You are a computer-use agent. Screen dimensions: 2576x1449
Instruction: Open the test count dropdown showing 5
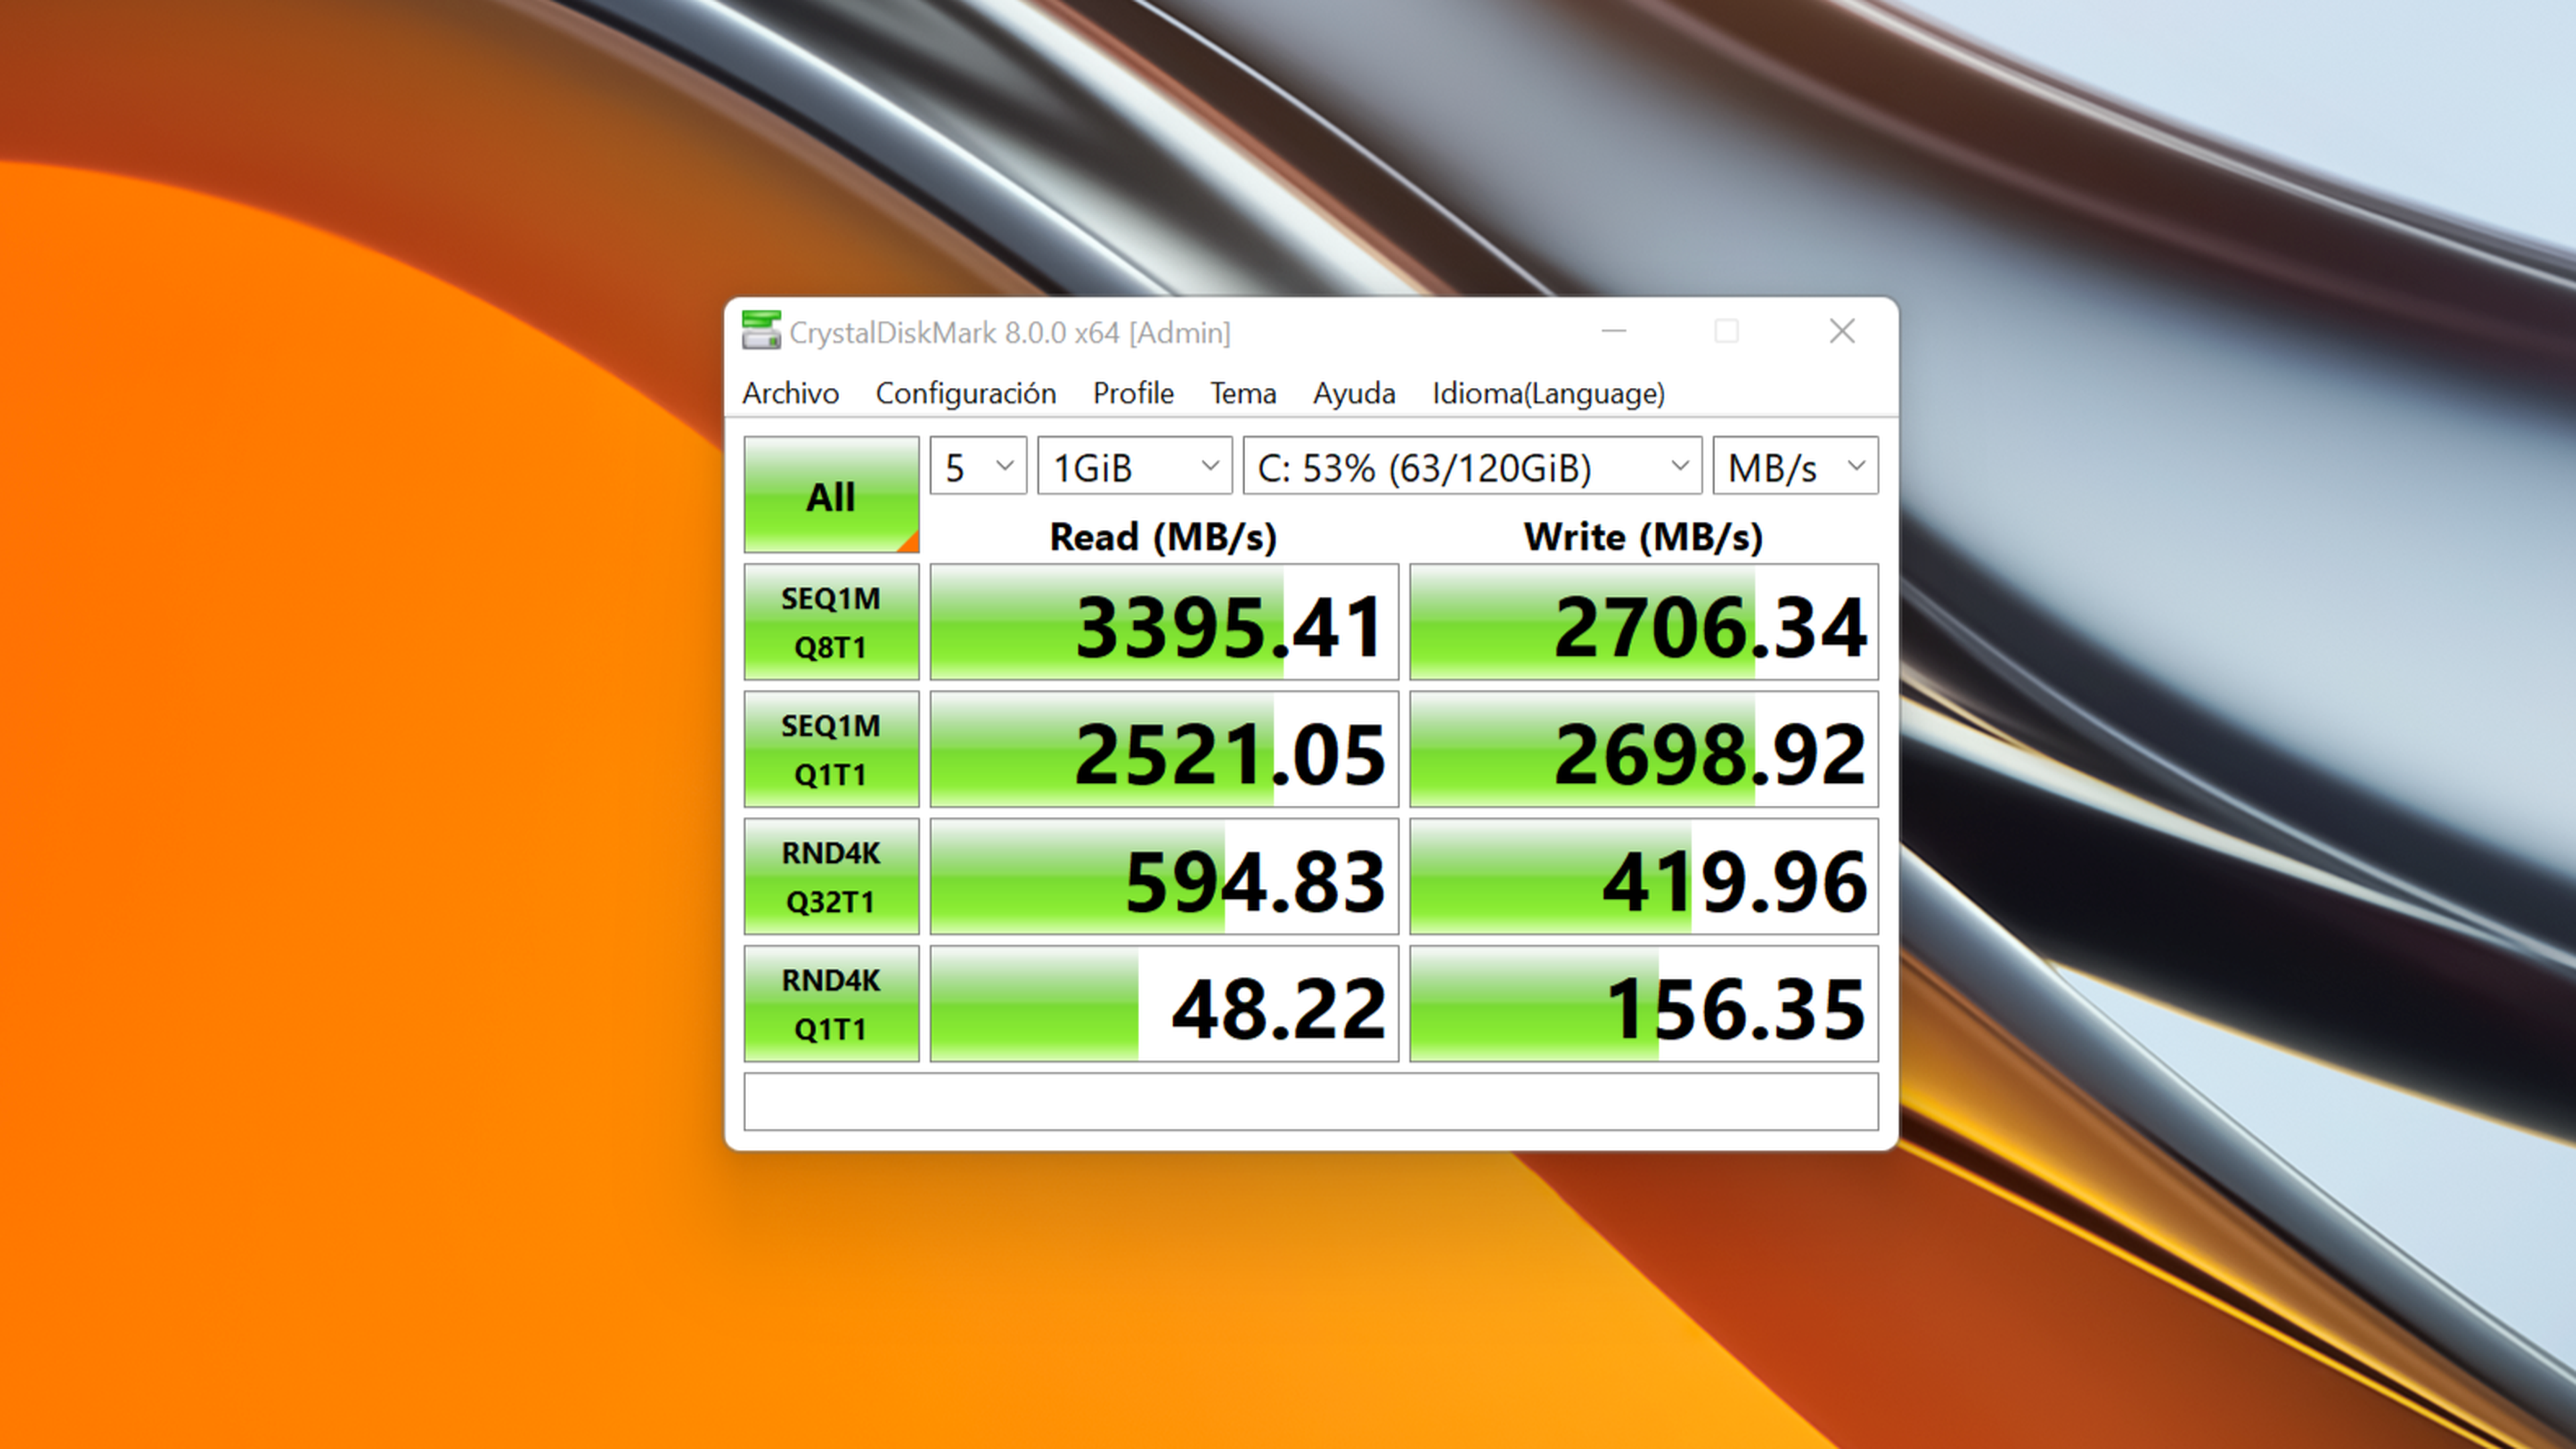(x=977, y=466)
